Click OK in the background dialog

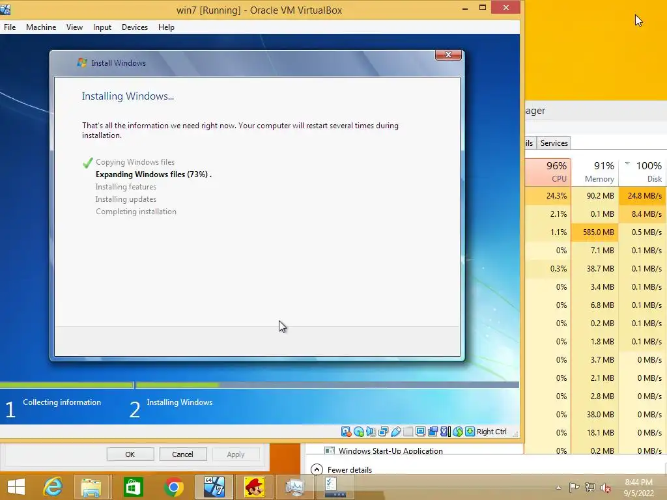tap(130, 454)
